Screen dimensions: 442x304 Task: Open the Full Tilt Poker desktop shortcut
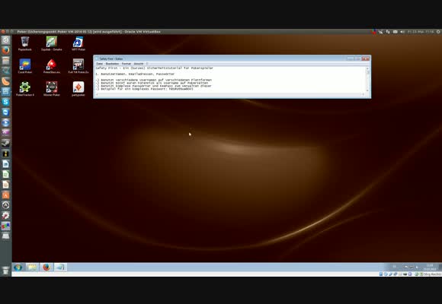[78, 66]
